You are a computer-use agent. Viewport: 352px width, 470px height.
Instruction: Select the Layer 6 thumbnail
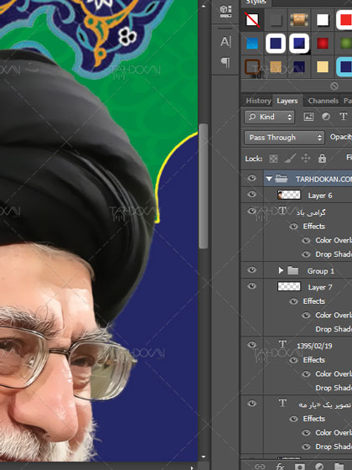coord(289,195)
